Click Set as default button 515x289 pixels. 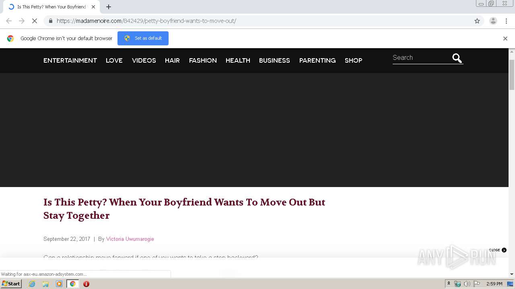click(x=143, y=38)
